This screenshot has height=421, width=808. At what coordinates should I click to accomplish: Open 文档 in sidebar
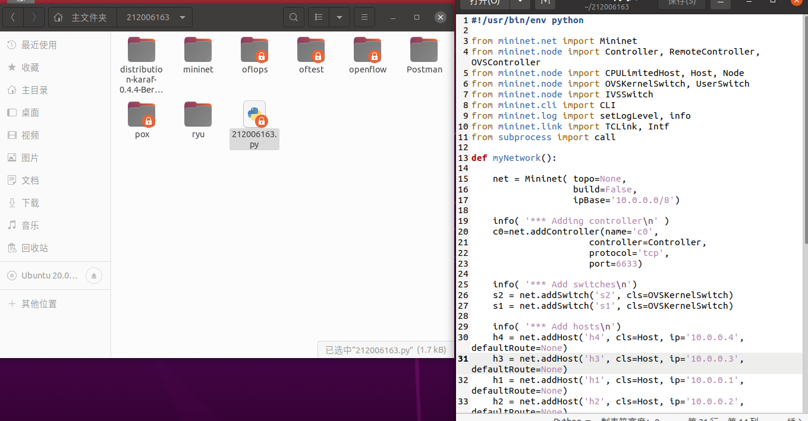[55, 181]
